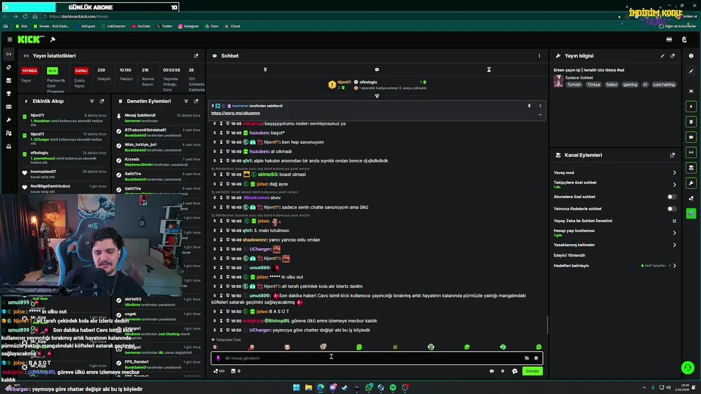Open the emoji picker in message box
Image resolution: width=701 pixels, height=394 pixels.
pyautogui.click(x=536, y=358)
